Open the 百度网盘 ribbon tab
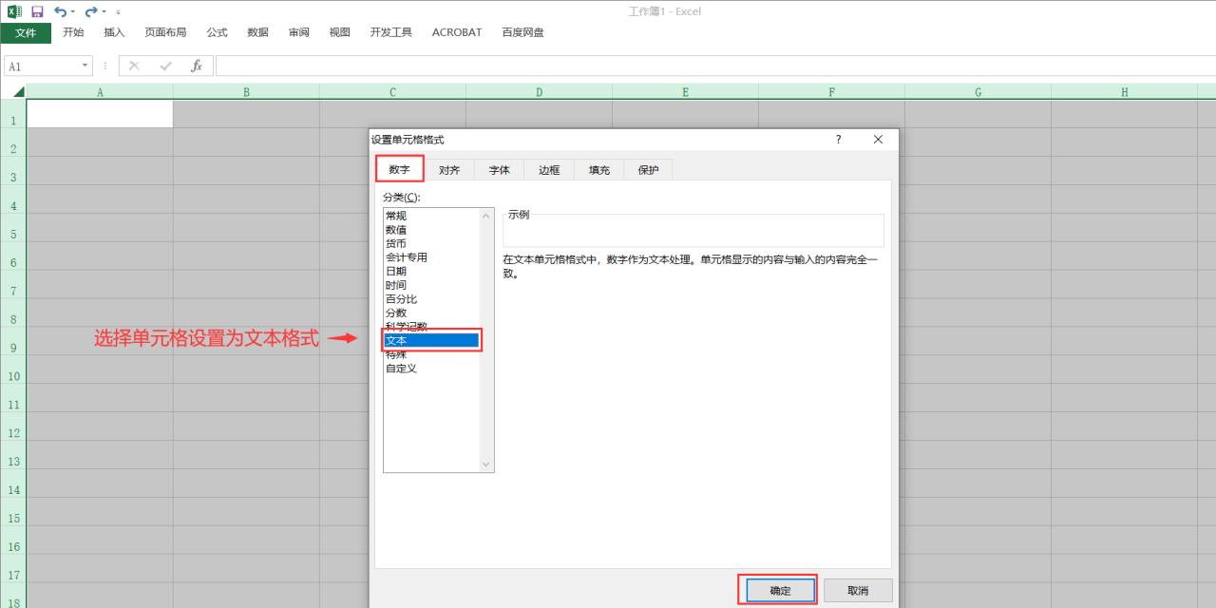Screen dimensions: 1216x608 point(522,32)
